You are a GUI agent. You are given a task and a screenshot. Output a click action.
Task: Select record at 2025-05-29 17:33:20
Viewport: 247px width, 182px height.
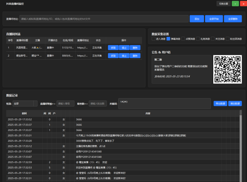click(x=123, y=141)
